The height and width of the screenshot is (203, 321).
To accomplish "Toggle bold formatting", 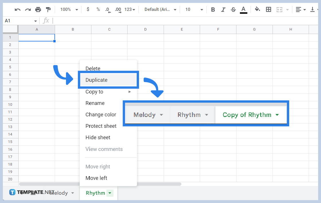I will coord(213,9).
